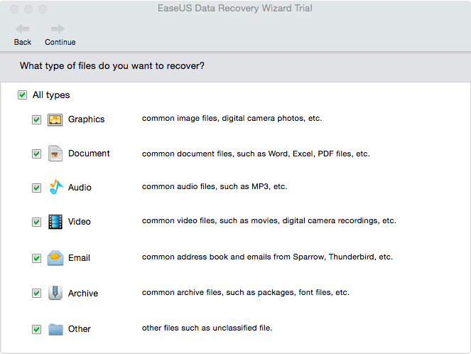This screenshot has height=354, width=471.
Task: Close the window with the first title bar button
Action: pyautogui.click(x=14, y=9)
